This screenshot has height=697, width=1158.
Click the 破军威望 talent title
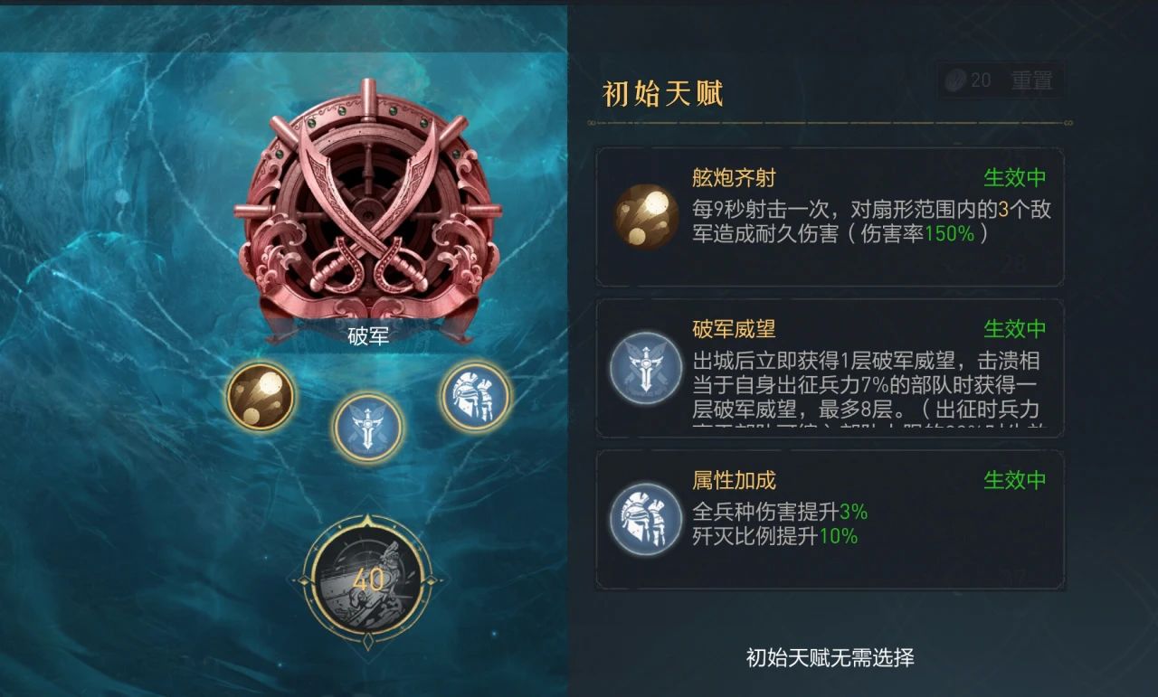coord(734,329)
